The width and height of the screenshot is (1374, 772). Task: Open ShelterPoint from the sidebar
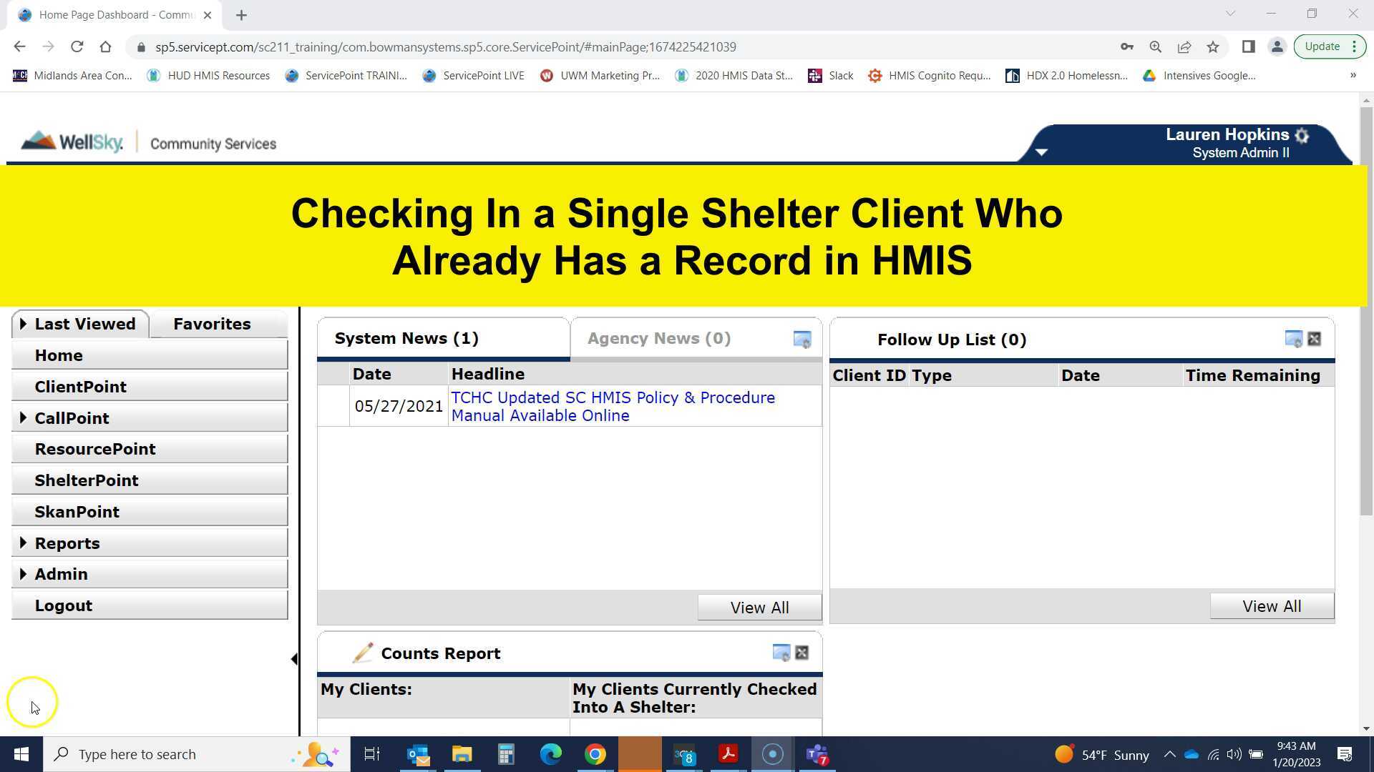[87, 480]
